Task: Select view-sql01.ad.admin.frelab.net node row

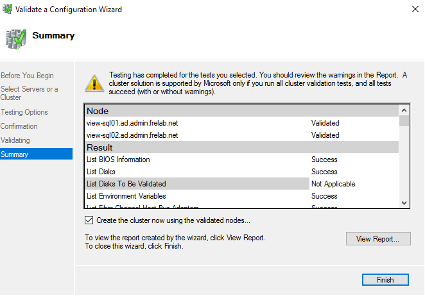Action: [x=132, y=123]
